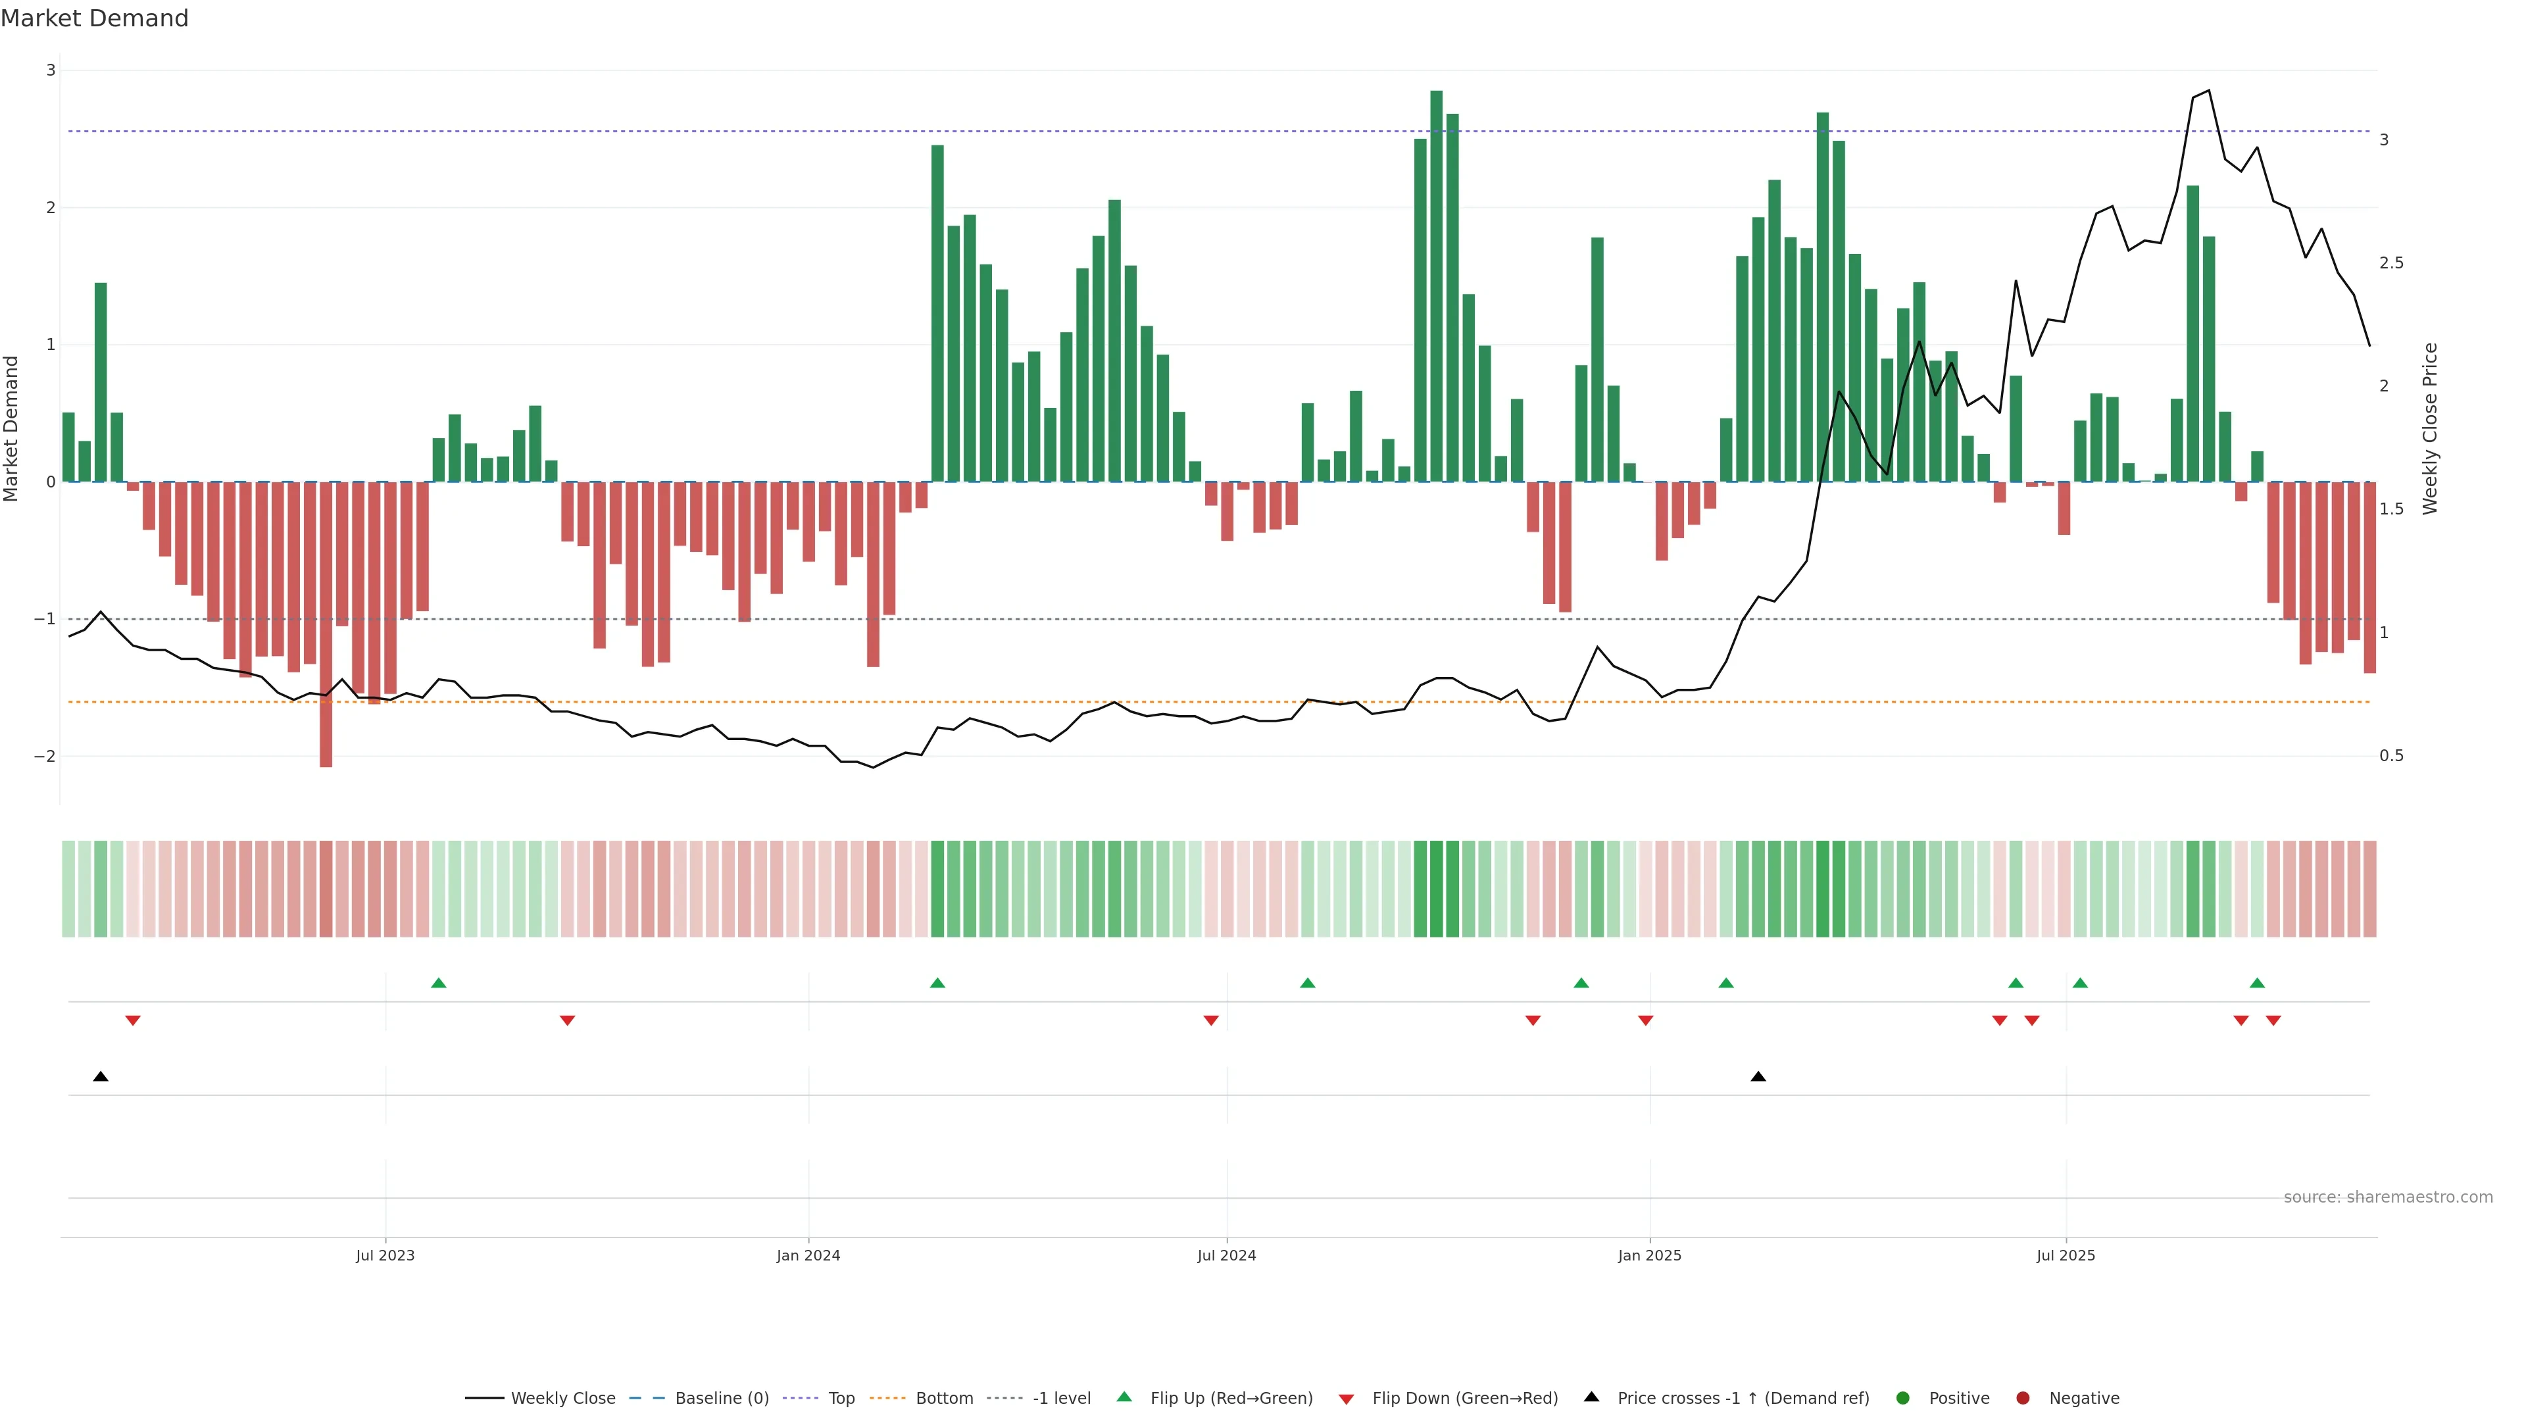Click the Market Demand chart title
Viewport: 2526px width, 1421px height.
(x=94, y=18)
